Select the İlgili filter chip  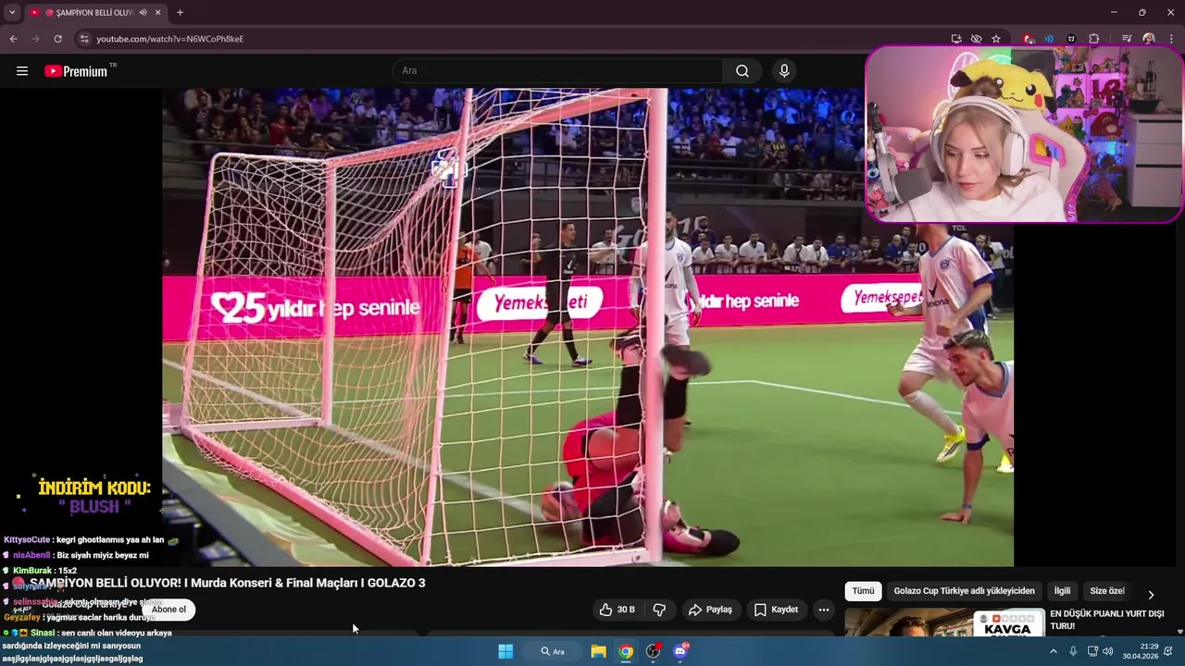1062,591
